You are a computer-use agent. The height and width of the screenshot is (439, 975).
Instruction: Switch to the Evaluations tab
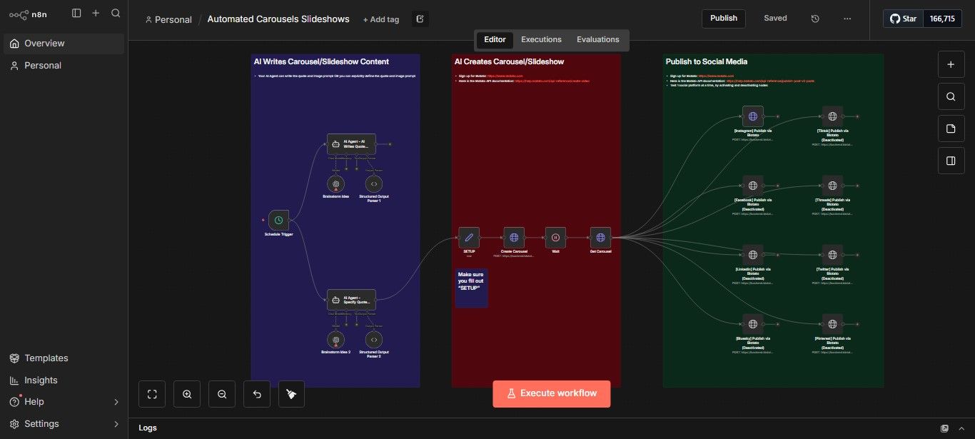pyautogui.click(x=598, y=40)
